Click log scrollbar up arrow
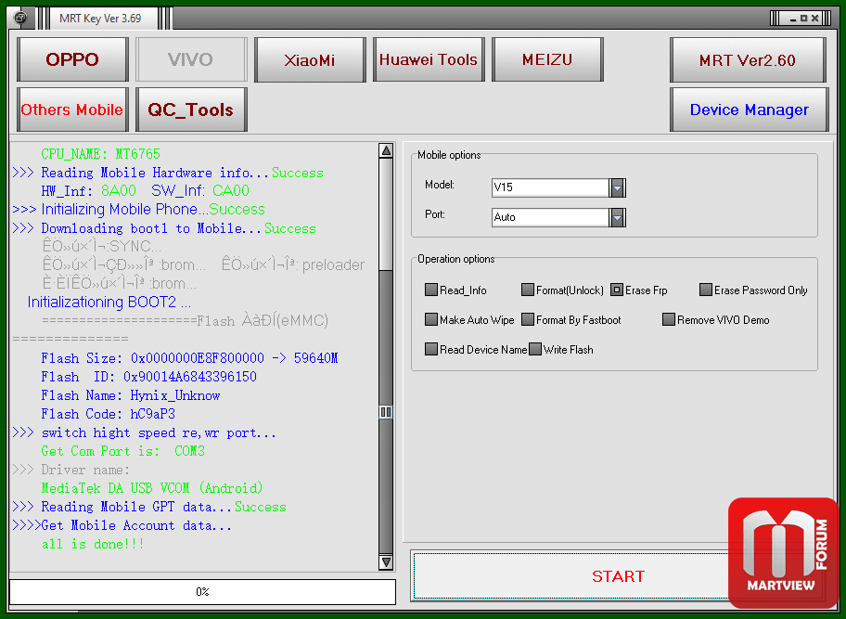 coord(386,150)
